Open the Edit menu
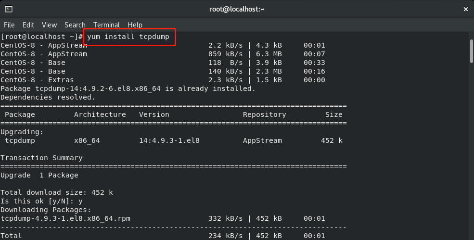 (28, 25)
